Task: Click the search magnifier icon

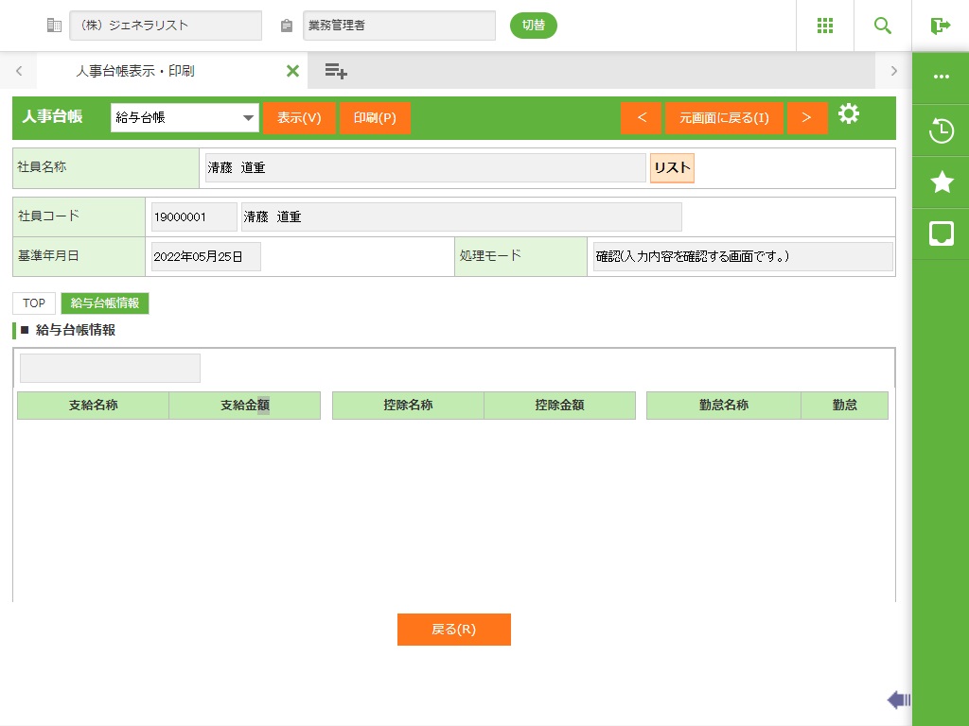Action: pos(882,26)
